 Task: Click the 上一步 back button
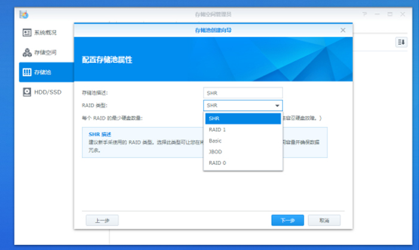point(102,220)
